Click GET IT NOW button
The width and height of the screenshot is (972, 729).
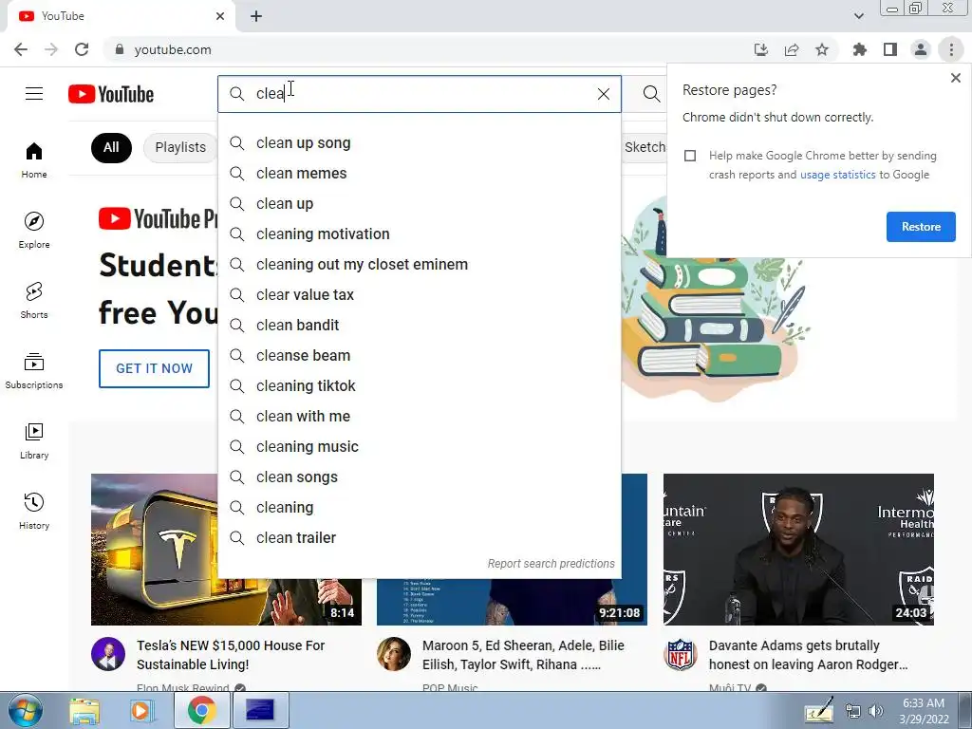click(x=154, y=369)
